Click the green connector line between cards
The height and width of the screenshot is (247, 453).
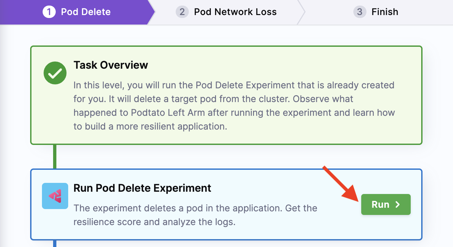point(55,156)
